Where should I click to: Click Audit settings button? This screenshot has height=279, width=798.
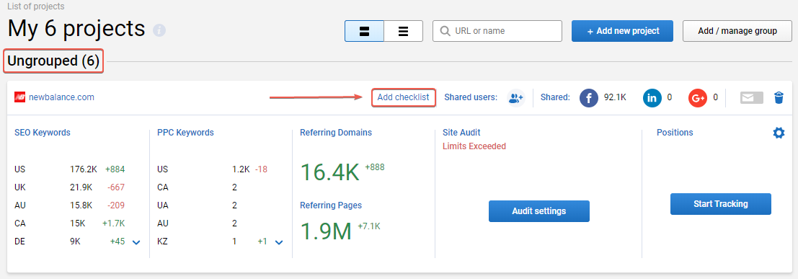(x=539, y=211)
